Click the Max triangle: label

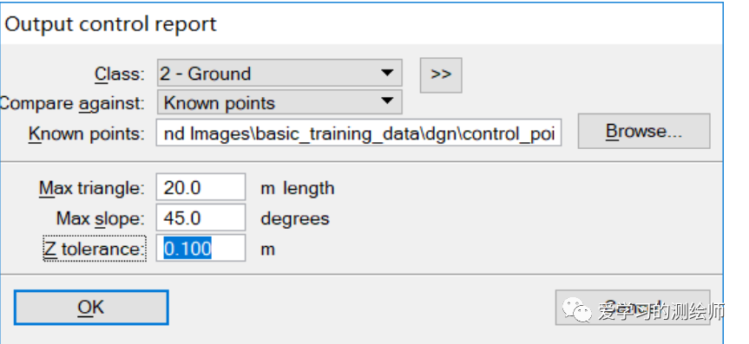tap(91, 188)
